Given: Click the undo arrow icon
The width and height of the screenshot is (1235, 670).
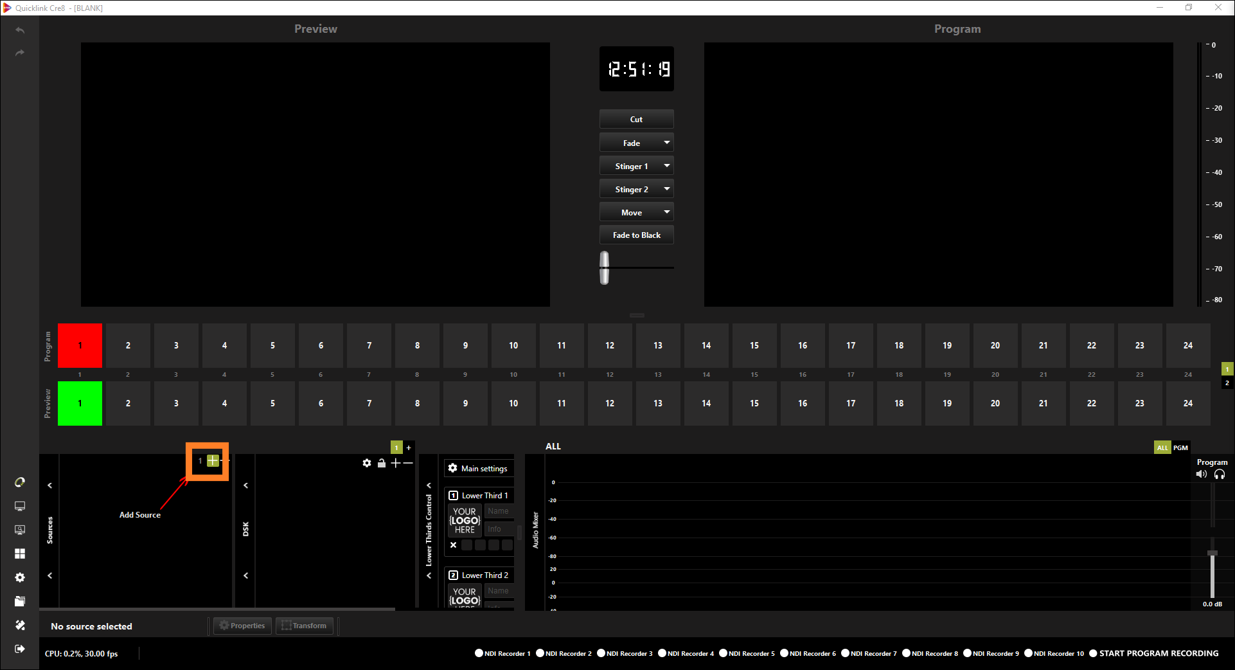Looking at the screenshot, I should [x=20, y=30].
